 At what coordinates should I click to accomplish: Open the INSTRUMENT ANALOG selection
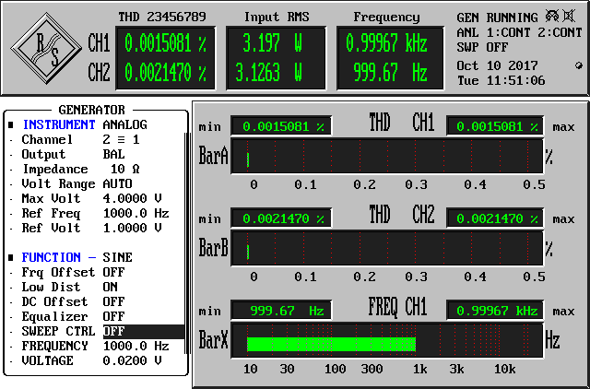click(124, 124)
